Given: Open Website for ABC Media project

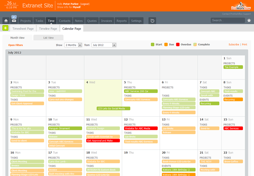Looking at the screenshot, I should 141,128.
